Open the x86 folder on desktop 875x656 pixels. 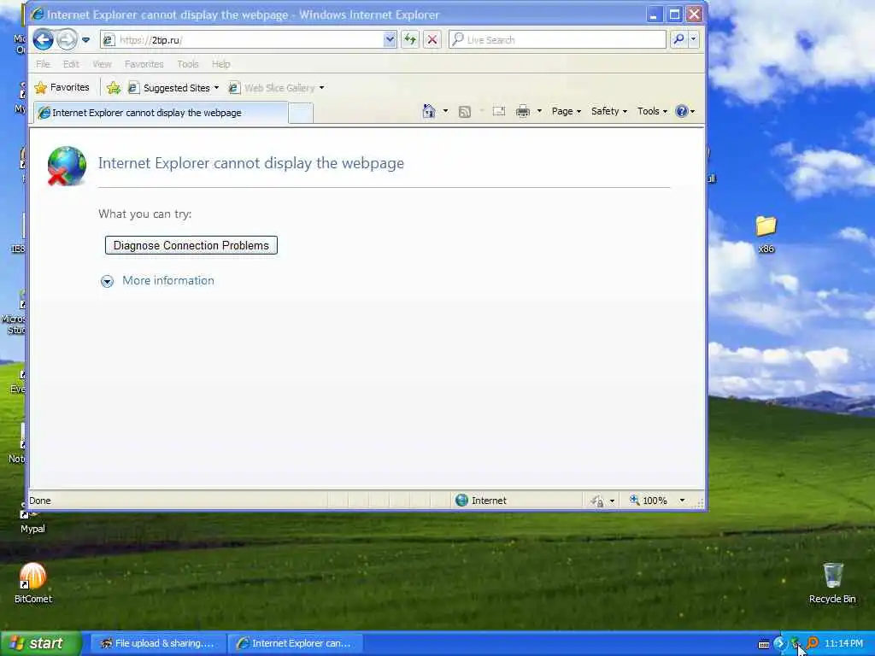coord(766,234)
